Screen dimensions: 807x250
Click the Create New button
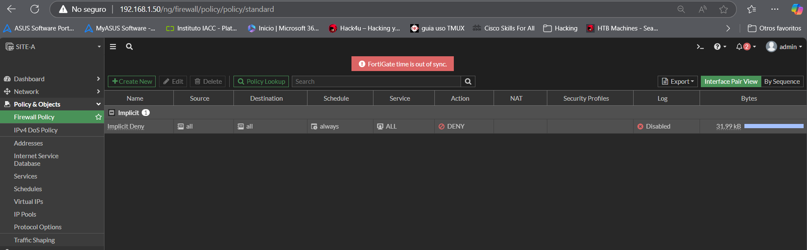[x=132, y=82]
